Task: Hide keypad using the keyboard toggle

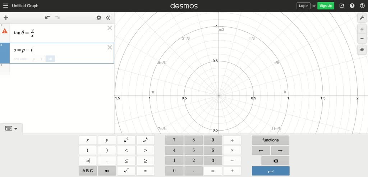Action: pyautogui.click(x=11, y=128)
